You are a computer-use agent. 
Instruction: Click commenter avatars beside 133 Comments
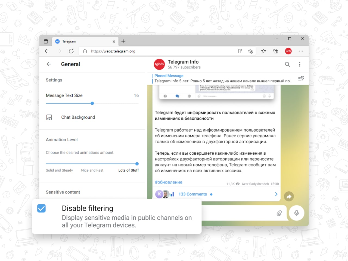click(164, 194)
